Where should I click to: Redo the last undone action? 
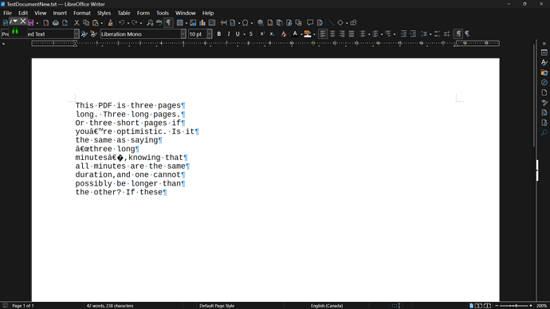tap(135, 23)
